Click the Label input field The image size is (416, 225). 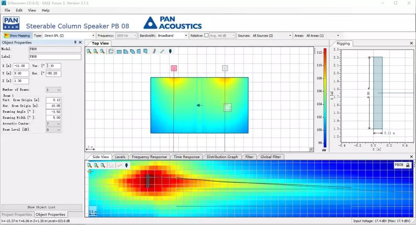[55, 57]
